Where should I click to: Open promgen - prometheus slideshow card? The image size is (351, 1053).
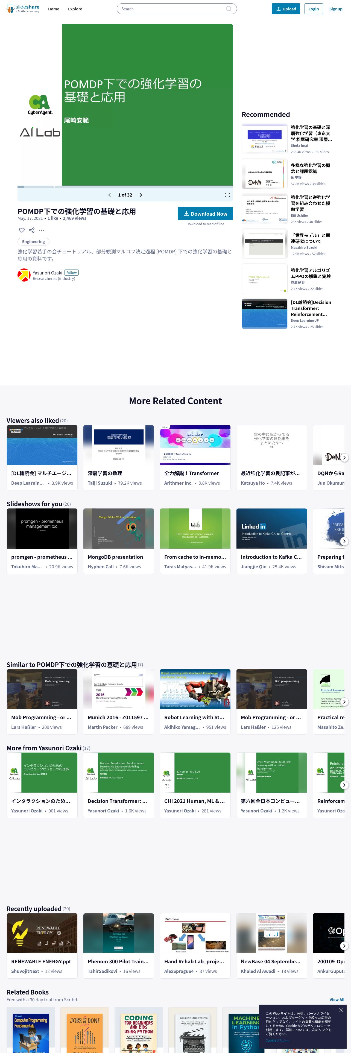(x=42, y=541)
